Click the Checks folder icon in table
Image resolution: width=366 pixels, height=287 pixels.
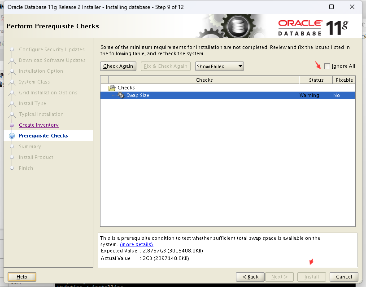(x=112, y=88)
